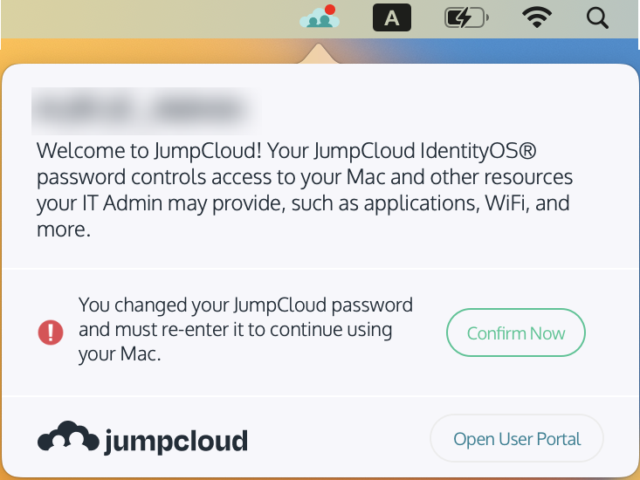The height and width of the screenshot is (480, 640).
Task: Click the JumpCloud menu bar icon
Action: click(x=318, y=17)
